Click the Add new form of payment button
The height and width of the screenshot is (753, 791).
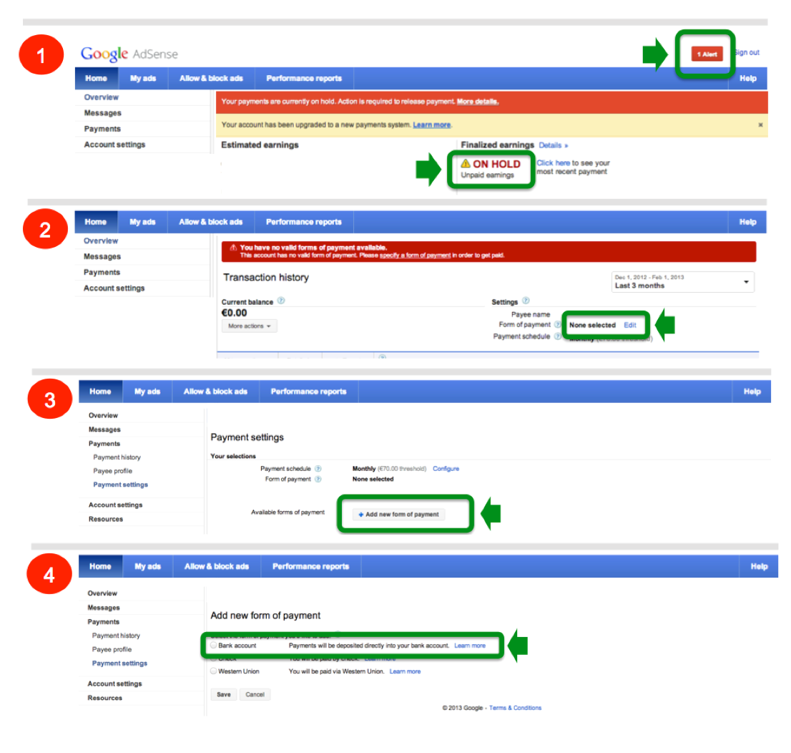pyautogui.click(x=398, y=514)
